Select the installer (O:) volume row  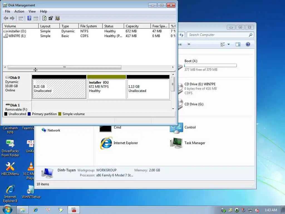tap(89, 31)
